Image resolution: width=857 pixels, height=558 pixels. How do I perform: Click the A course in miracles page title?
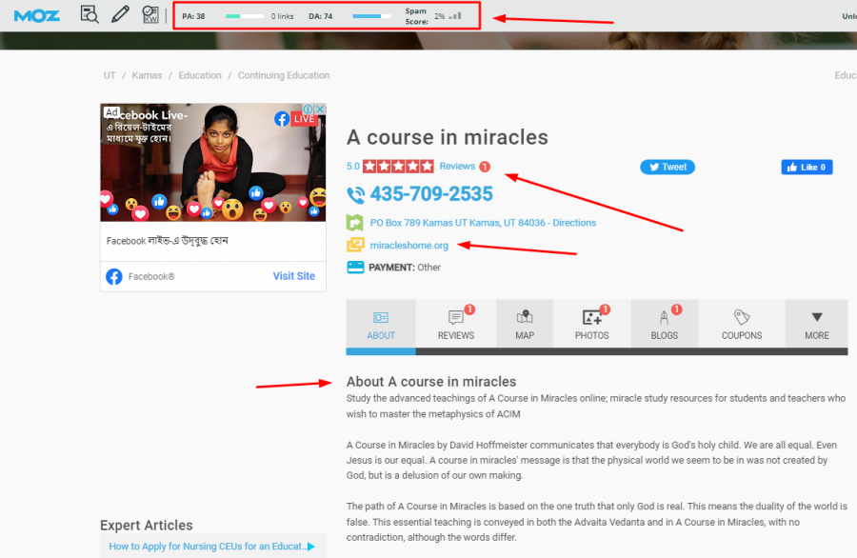point(448,137)
